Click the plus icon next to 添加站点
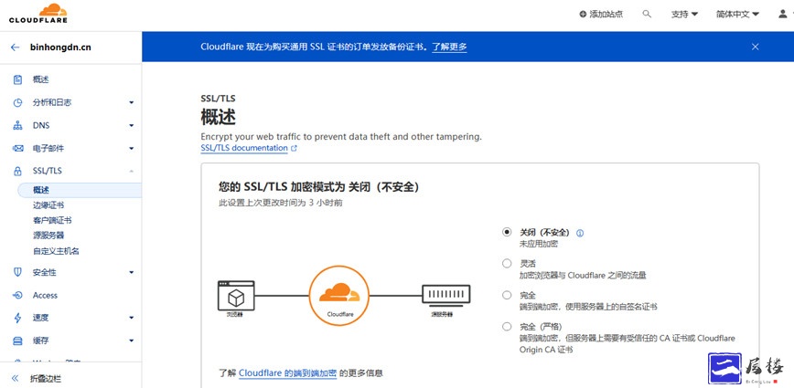 [x=583, y=14]
